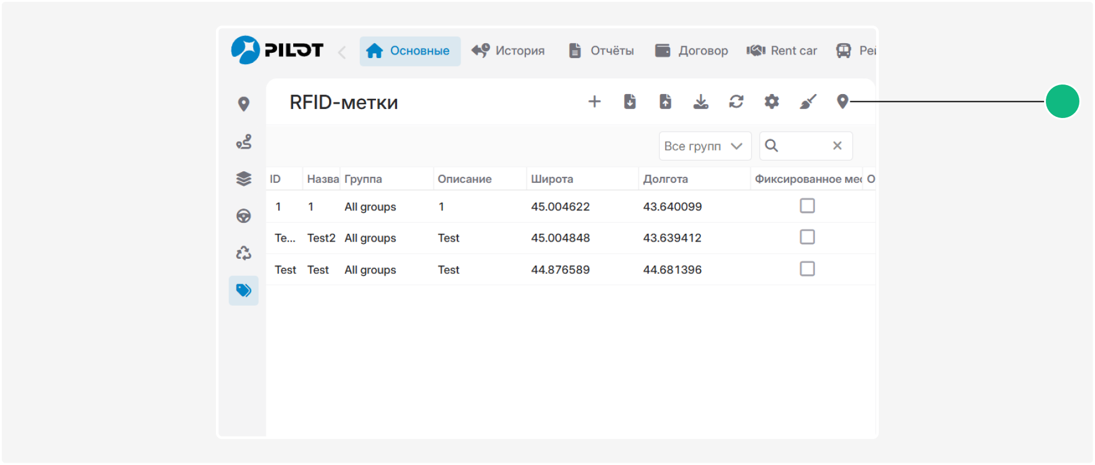Open the Отчёты tab
This screenshot has width=1095, height=465.
[601, 51]
